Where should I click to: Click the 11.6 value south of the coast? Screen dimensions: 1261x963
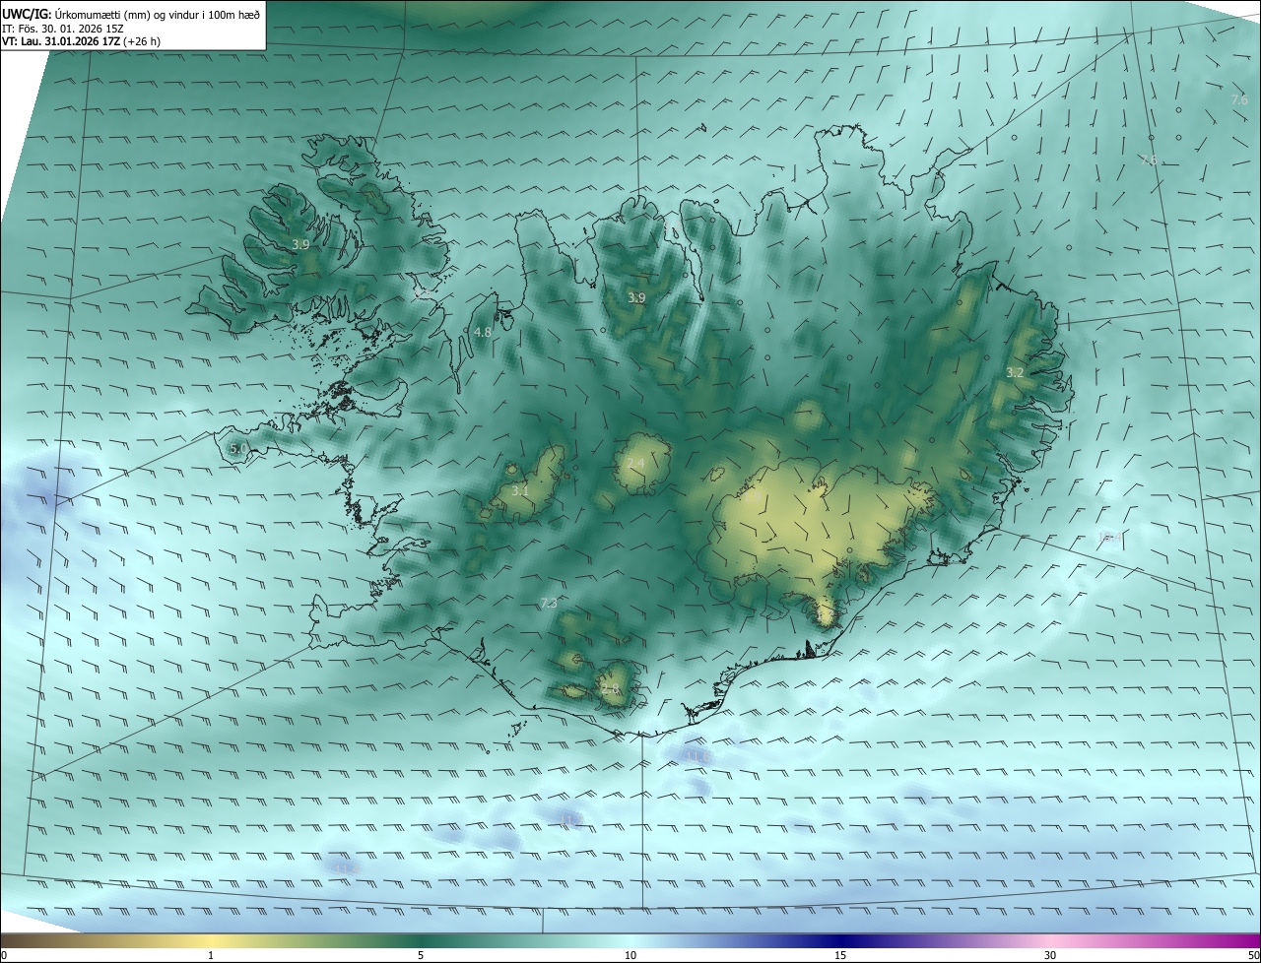697,755
